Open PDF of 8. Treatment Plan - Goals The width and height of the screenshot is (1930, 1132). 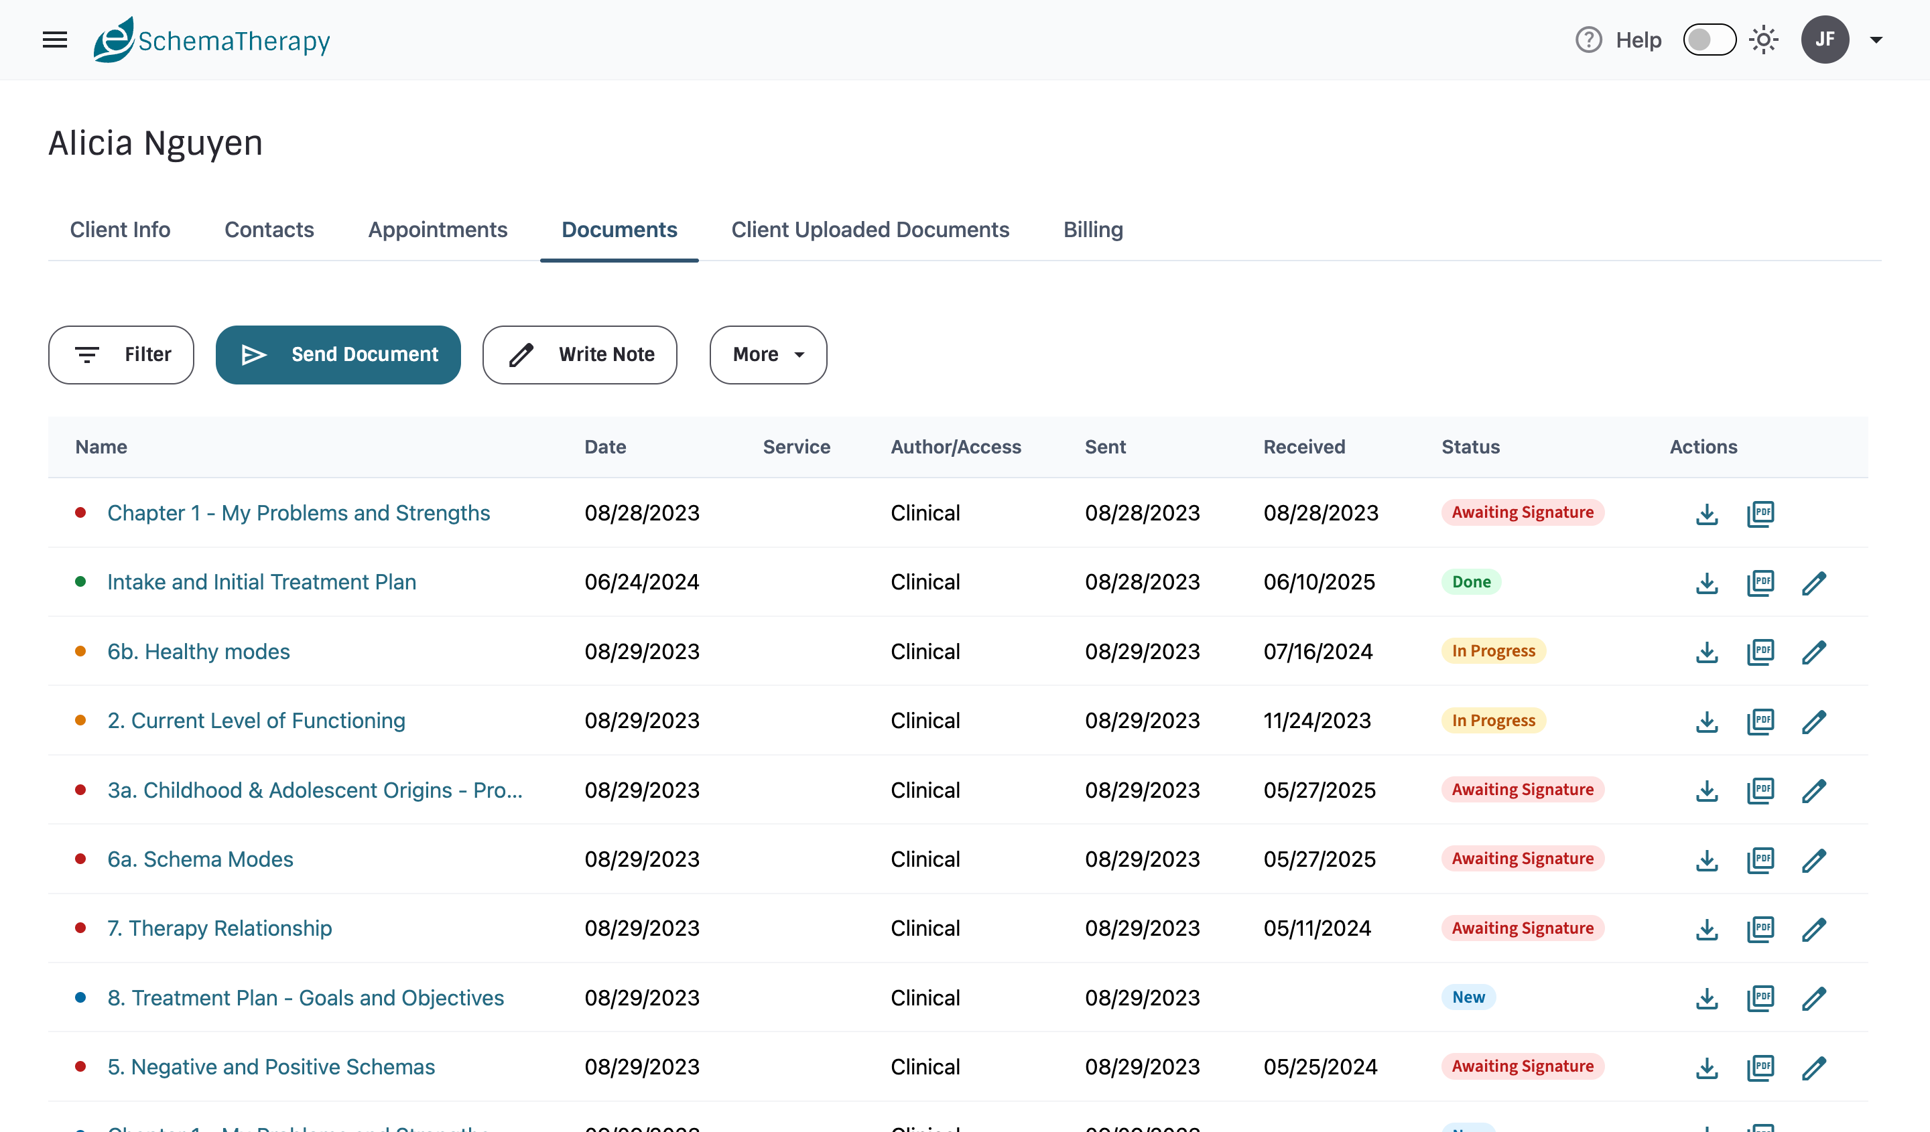pyautogui.click(x=1760, y=999)
